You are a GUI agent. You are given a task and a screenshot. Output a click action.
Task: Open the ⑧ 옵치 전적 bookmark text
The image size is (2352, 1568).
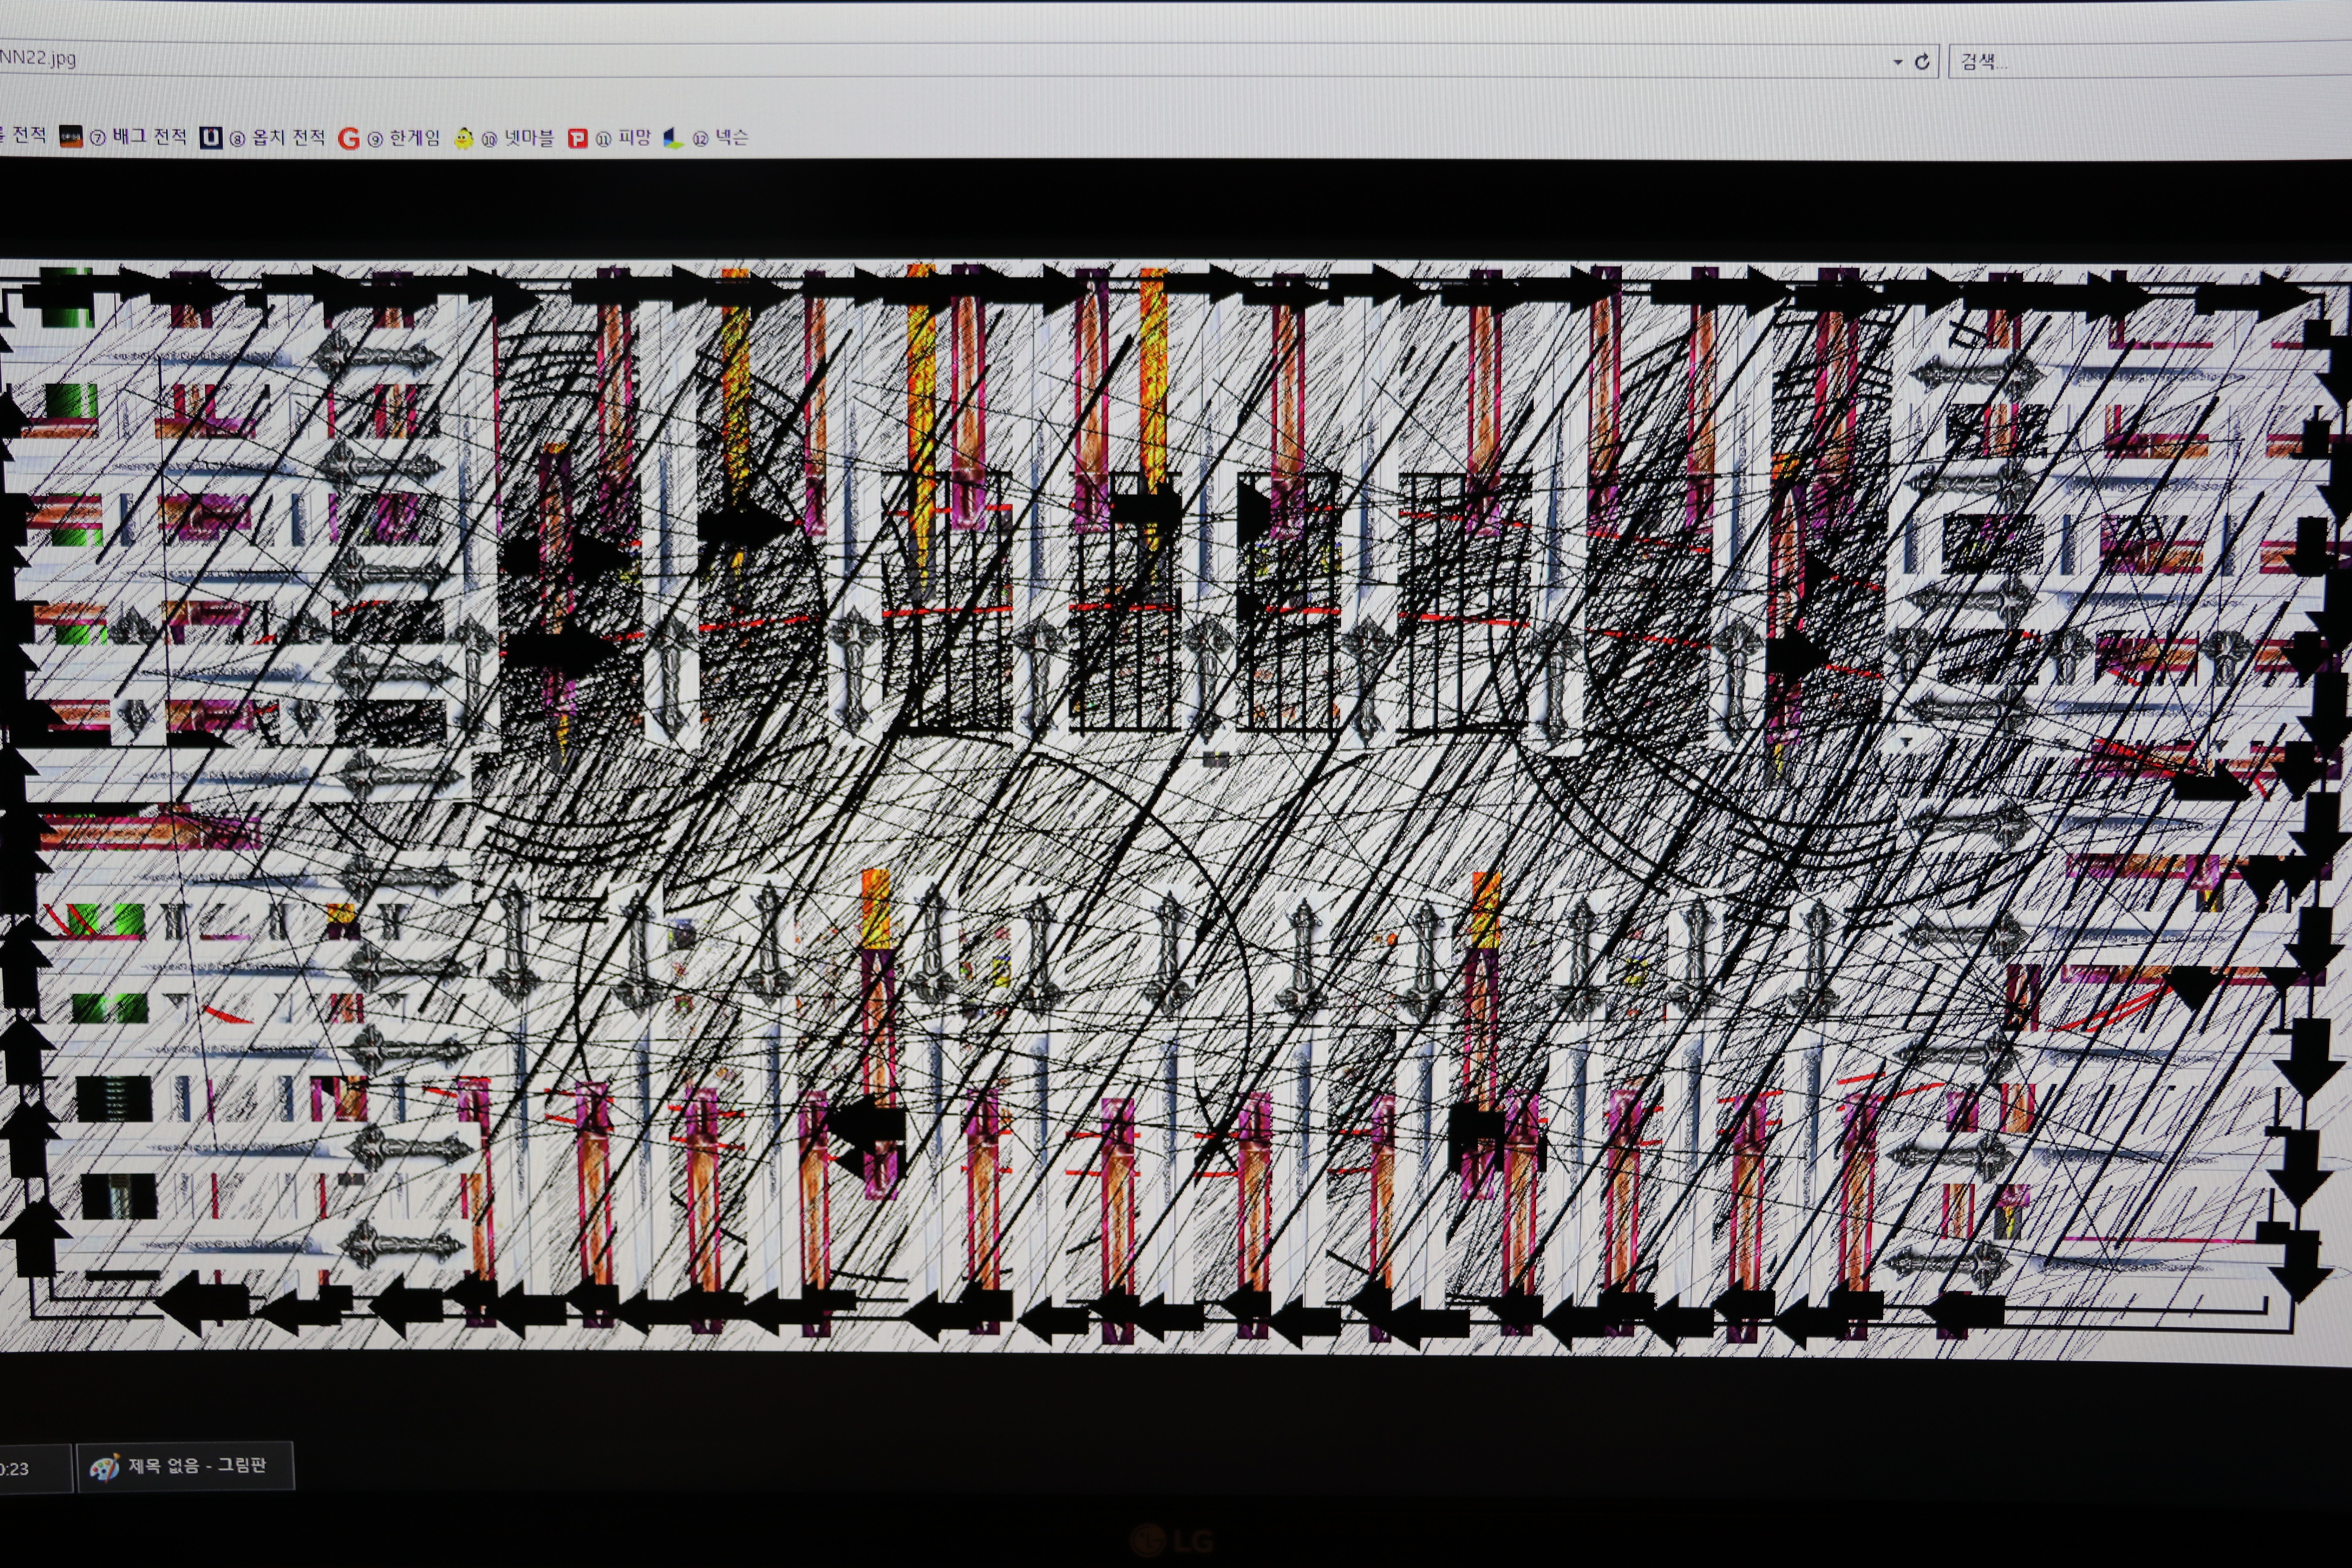click(x=278, y=137)
